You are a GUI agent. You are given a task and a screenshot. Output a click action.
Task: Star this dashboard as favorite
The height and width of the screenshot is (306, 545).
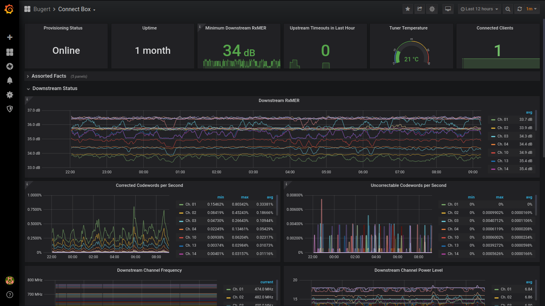coord(408,9)
